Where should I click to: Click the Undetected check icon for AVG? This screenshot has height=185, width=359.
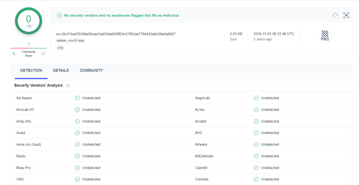point(256,133)
